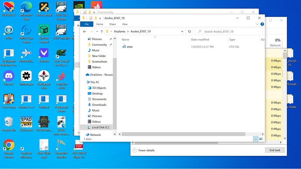The height and width of the screenshot is (169, 301).
Task: Open the Quick Access toolbar customize dropdown
Action: tap(100, 18)
